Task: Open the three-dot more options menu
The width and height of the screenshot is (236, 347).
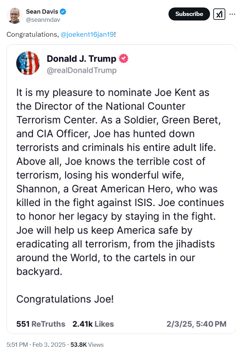Action: [232, 14]
